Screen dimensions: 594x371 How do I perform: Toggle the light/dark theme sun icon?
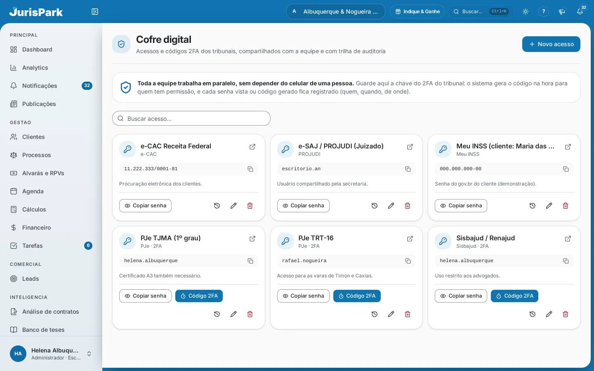526,12
